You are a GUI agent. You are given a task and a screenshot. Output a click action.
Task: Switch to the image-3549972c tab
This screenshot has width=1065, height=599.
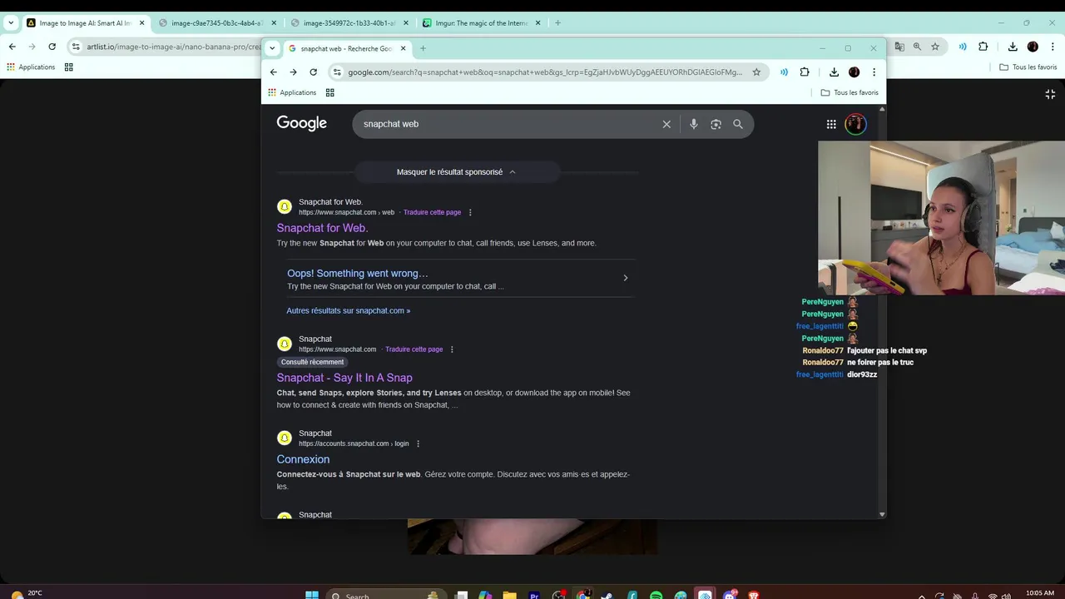tap(349, 22)
